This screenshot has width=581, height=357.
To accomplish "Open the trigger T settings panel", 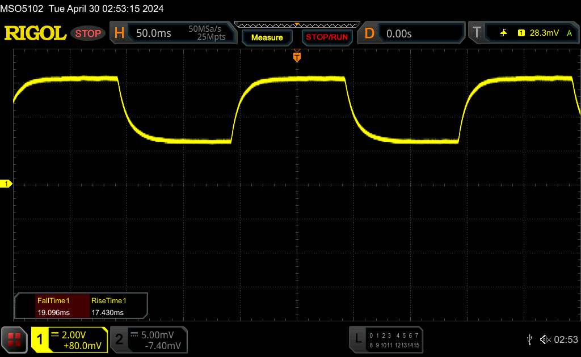I will 477,33.
